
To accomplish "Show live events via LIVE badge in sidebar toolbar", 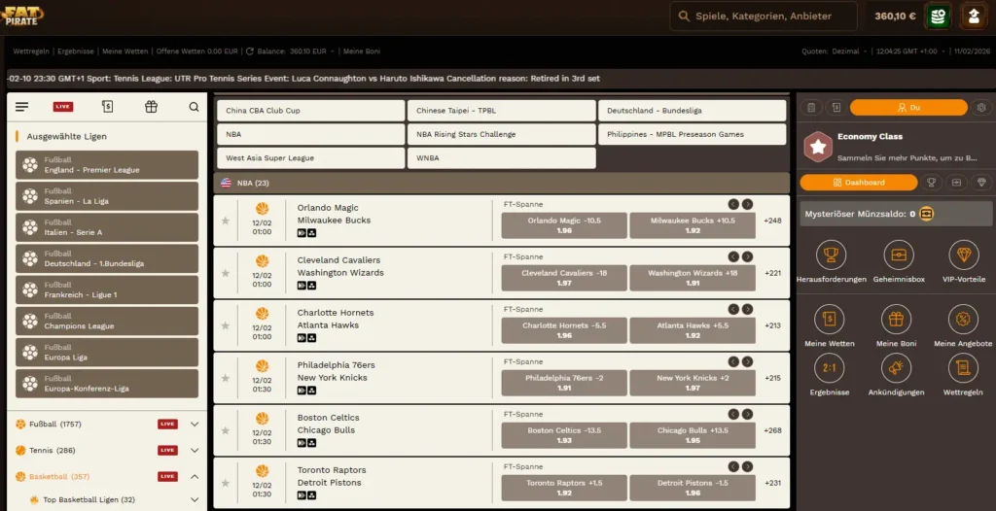I will (63, 107).
